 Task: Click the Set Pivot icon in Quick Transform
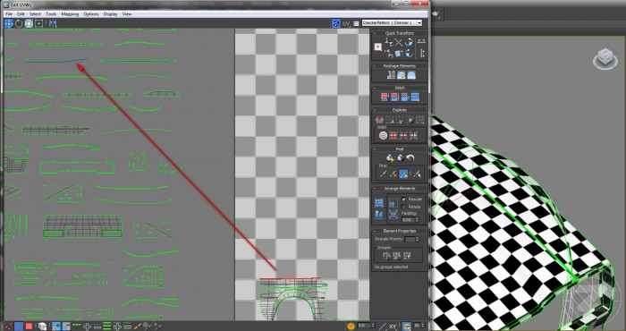(x=377, y=47)
